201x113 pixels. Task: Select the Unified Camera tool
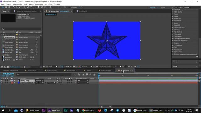[x=17, y=8]
